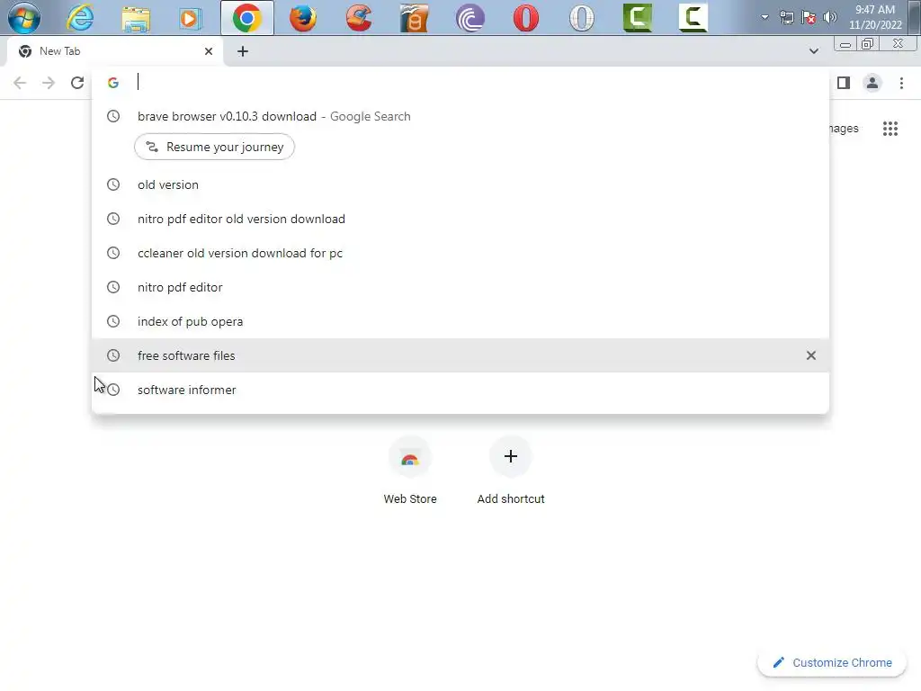Open Windows Media Player from taskbar
Screen dimensions: 921x691
(191, 18)
